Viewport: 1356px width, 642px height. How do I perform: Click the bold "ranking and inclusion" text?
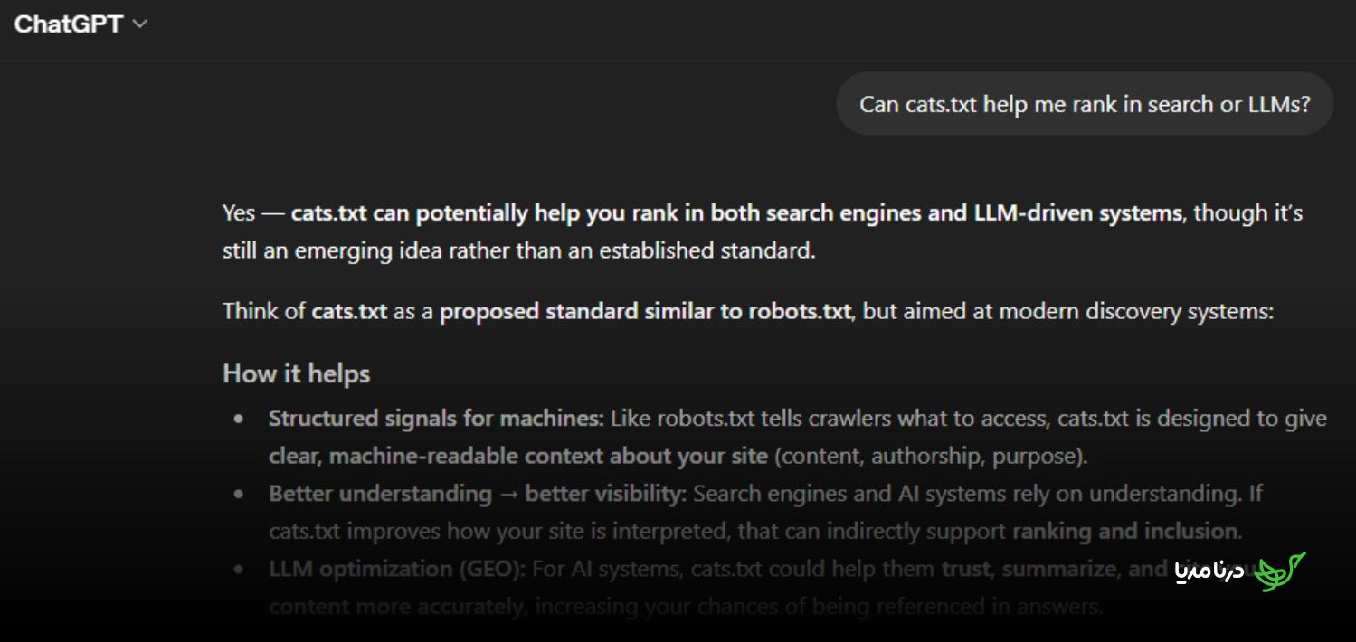[x=1125, y=531]
